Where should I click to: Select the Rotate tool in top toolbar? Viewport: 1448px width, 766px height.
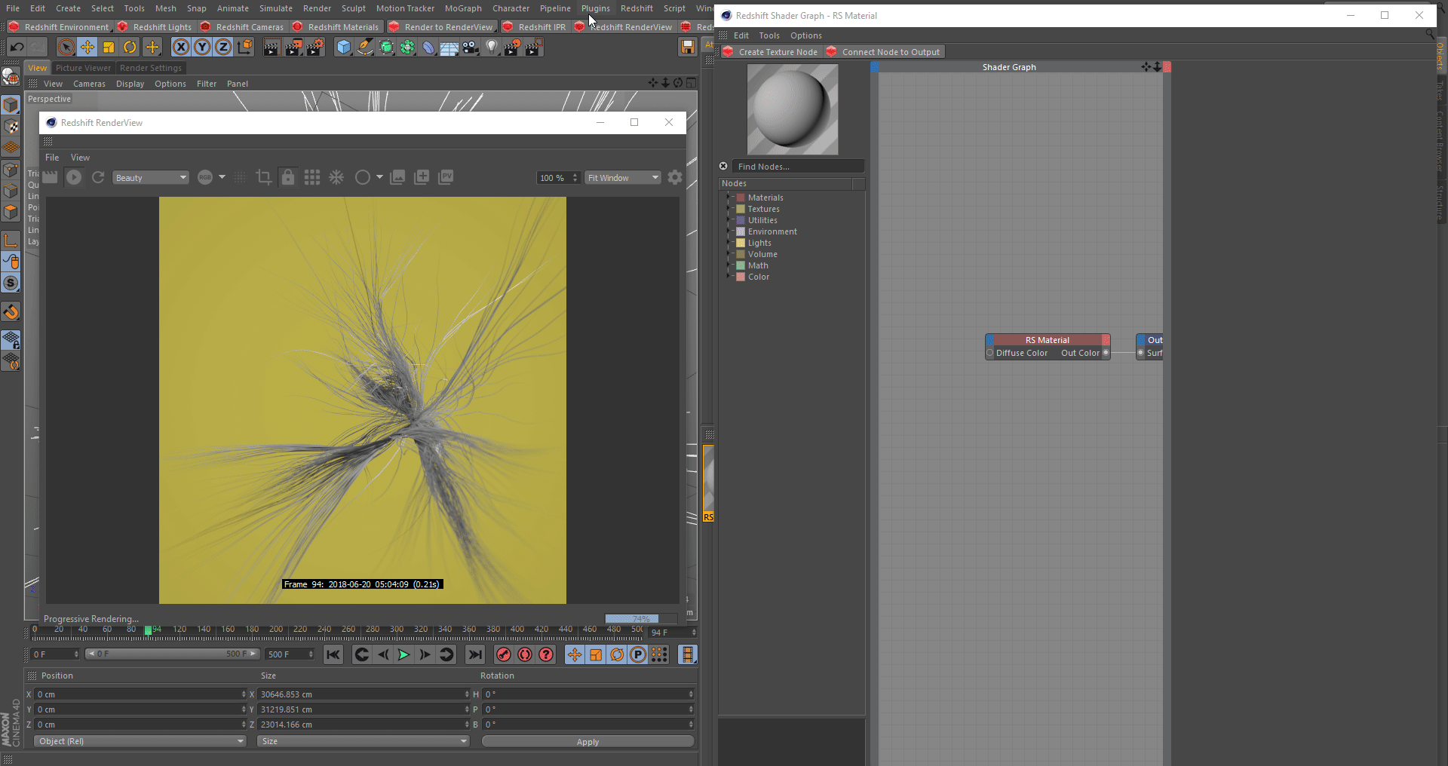pyautogui.click(x=130, y=47)
